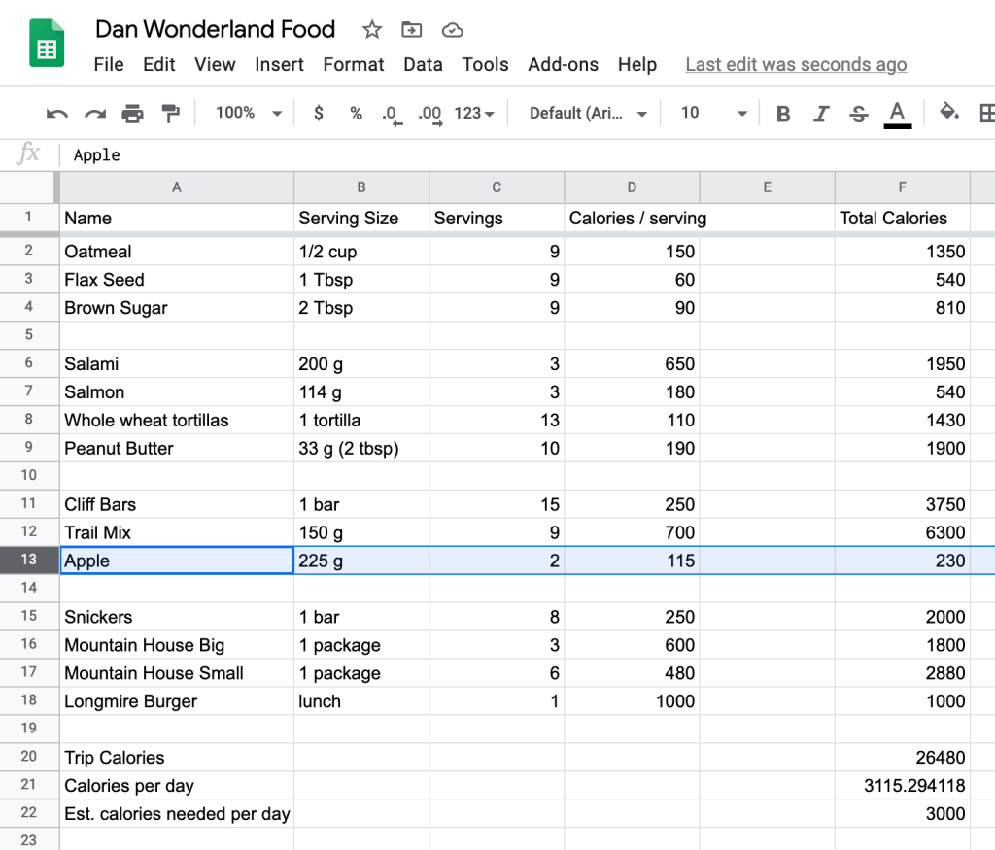Click the 'Last edit was seconds ago' link
This screenshot has height=850, width=995.
pos(796,65)
